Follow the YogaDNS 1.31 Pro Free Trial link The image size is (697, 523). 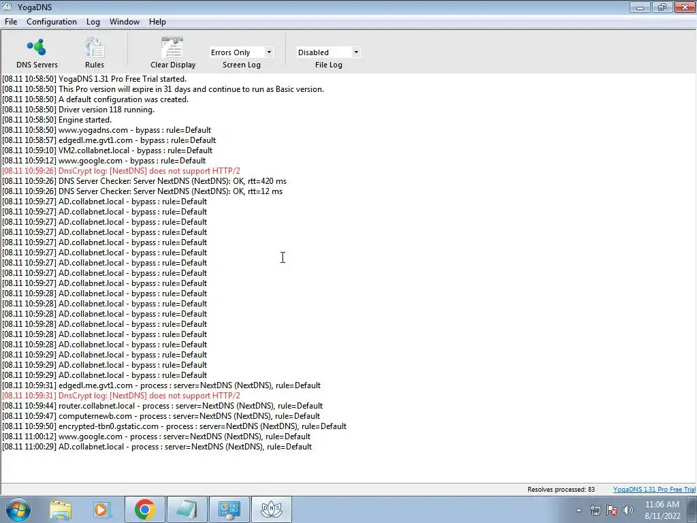click(x=654, y=489)
